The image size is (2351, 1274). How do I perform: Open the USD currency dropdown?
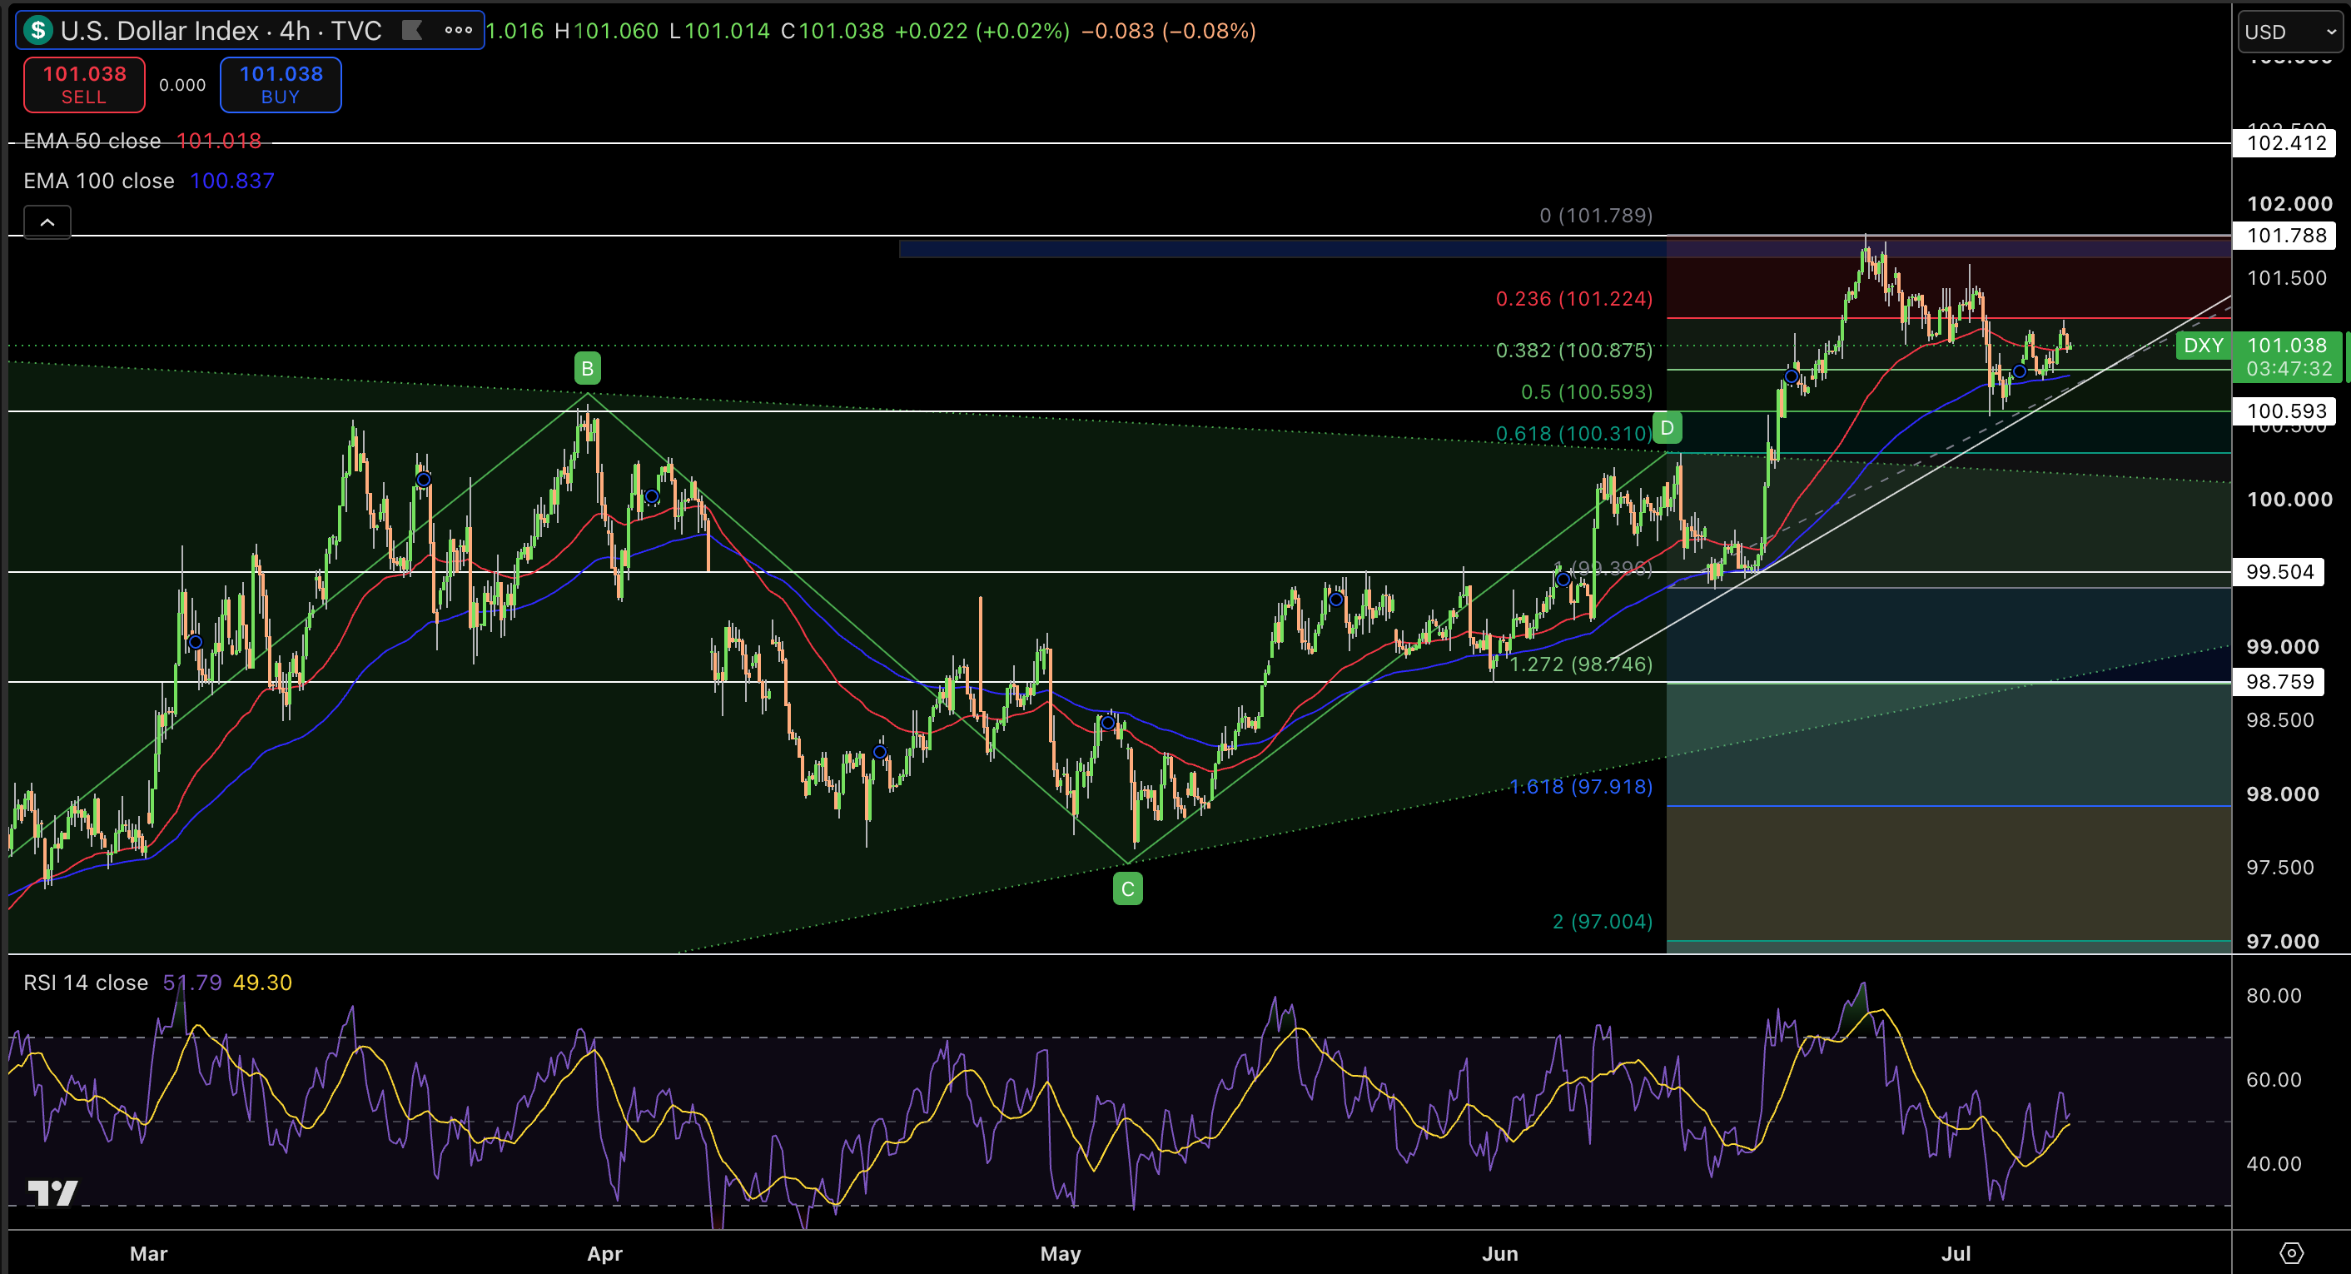(x=2292, y=32)
